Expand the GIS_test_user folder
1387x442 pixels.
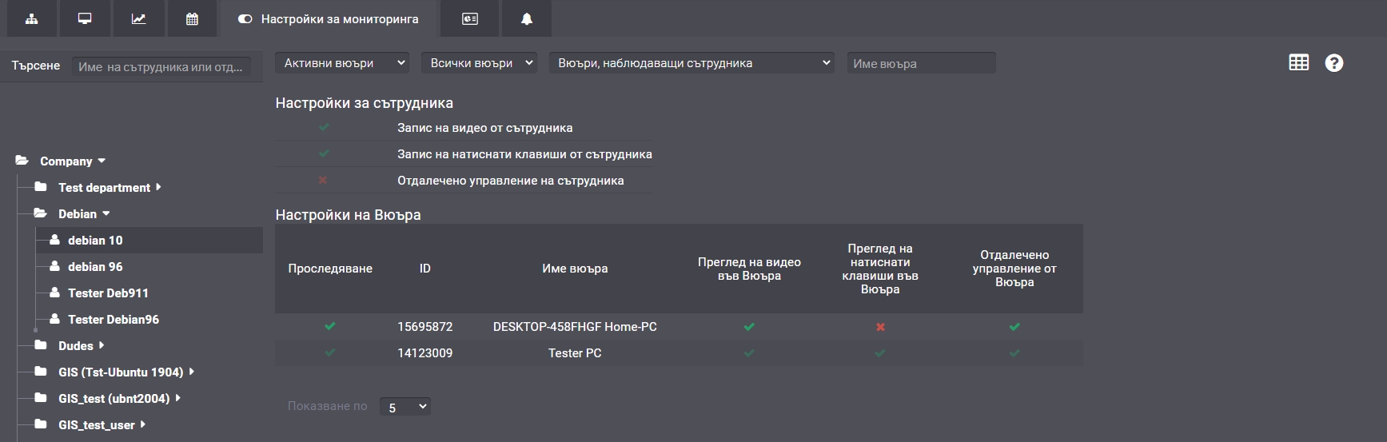(x=142, y=424)
